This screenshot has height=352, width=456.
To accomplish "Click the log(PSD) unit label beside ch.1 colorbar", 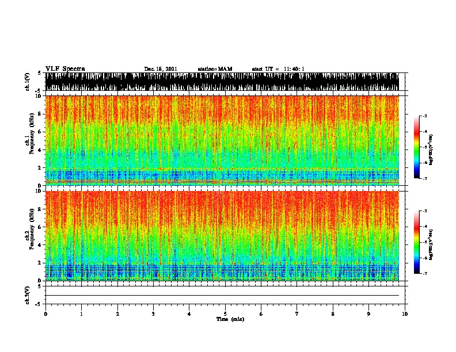I will [x=431, y=150].
